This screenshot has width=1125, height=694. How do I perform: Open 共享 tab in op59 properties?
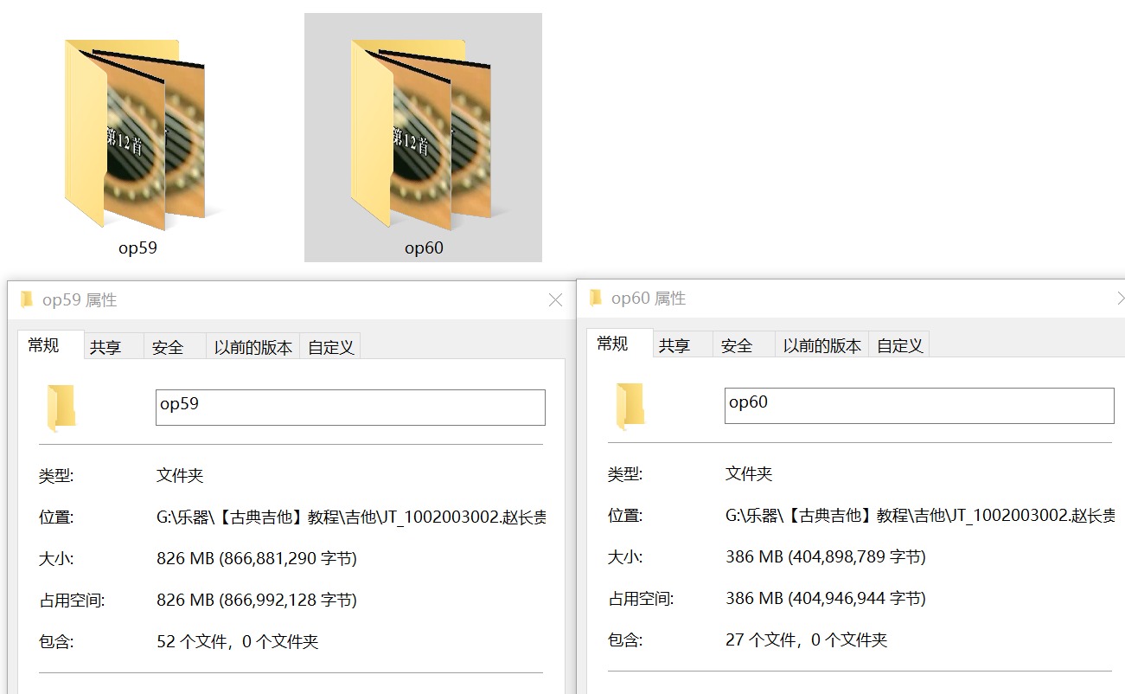point(105,348)
